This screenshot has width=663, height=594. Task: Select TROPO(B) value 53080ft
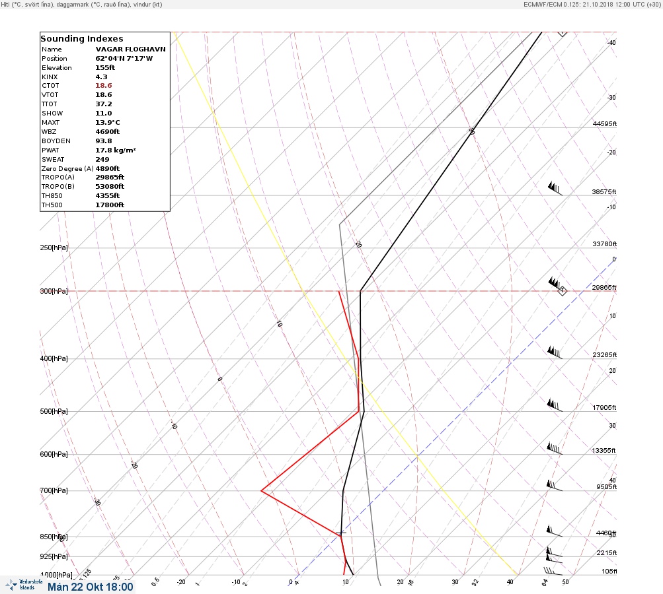tap(110, 186)
